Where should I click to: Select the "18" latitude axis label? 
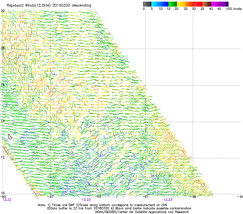[x=3, y=48]
